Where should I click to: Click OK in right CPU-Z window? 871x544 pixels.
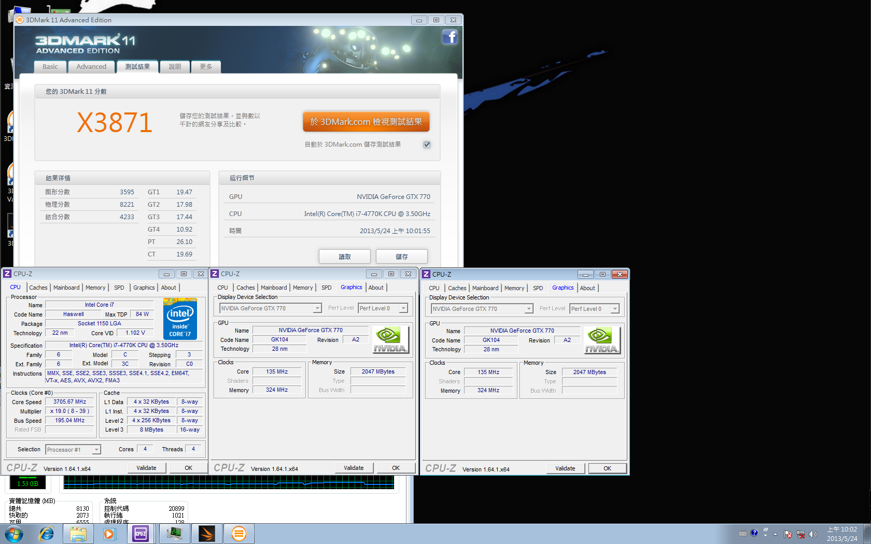(x=608, y=468)
